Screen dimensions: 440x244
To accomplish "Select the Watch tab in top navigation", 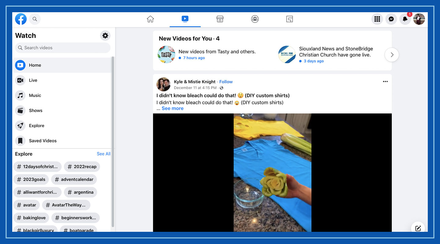I will click(185, 19).
